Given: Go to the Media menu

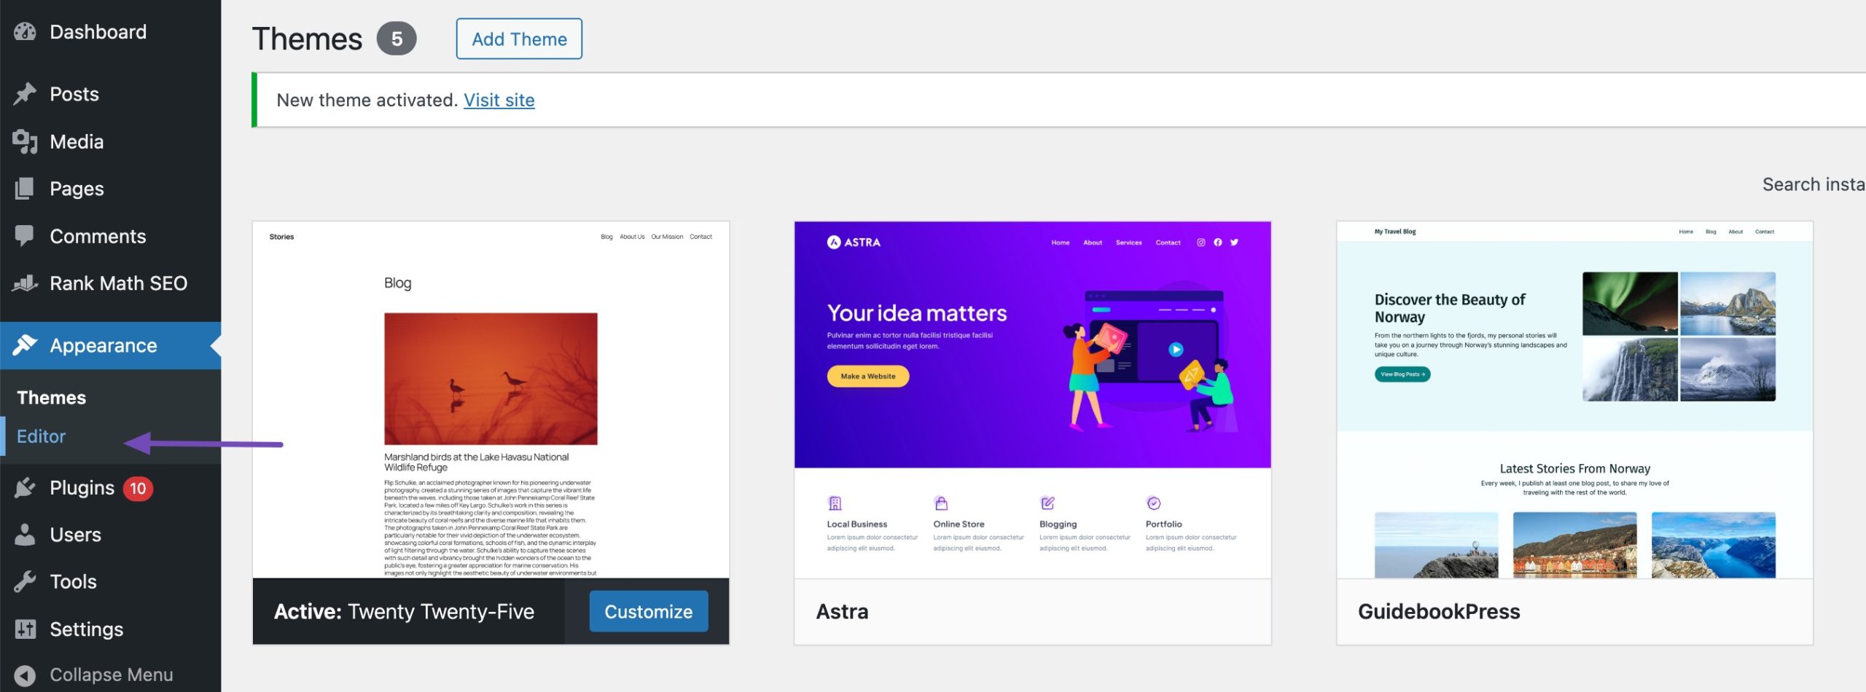Looking at the screenshot, I should tap(110, 141).
